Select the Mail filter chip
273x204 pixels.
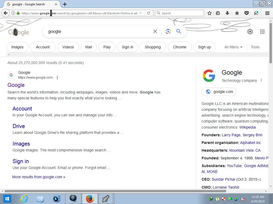89,47
